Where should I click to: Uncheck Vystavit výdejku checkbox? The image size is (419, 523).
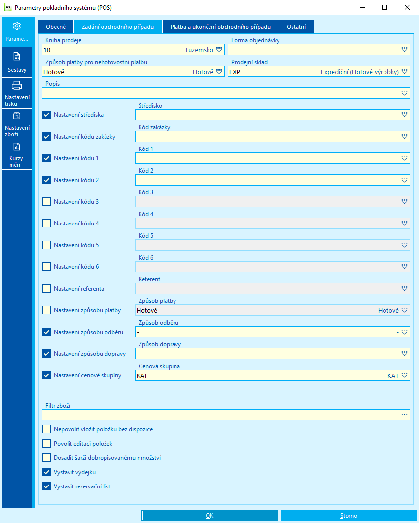[47, 472]
